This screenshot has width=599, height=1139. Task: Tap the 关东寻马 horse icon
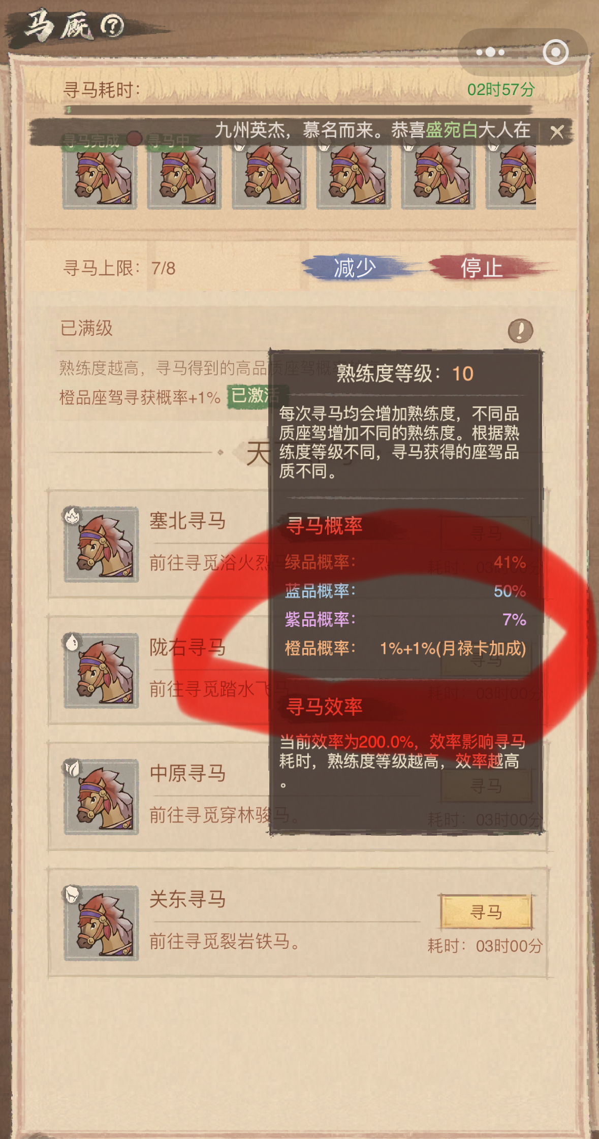click(x=101, y=923)
